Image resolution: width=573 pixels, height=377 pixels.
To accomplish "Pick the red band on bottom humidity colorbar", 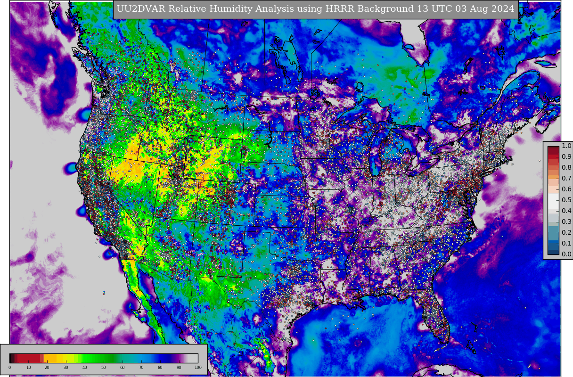I will coord(28,358).
